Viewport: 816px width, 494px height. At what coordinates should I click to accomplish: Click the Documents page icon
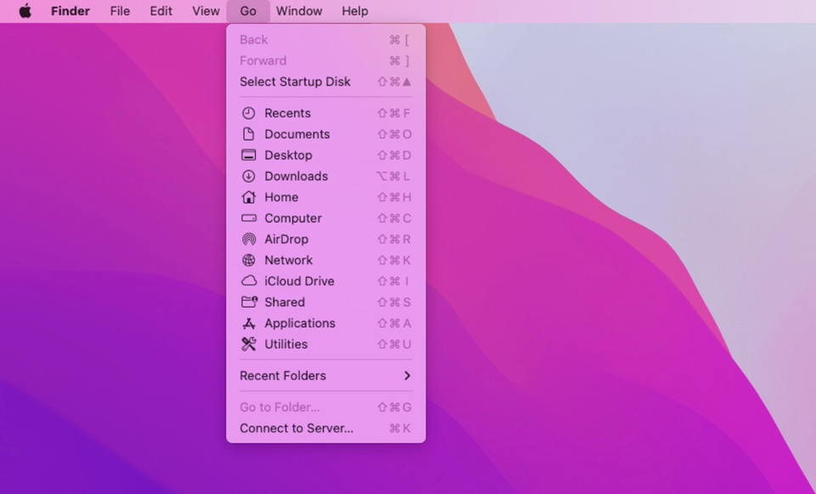(249, 133)
